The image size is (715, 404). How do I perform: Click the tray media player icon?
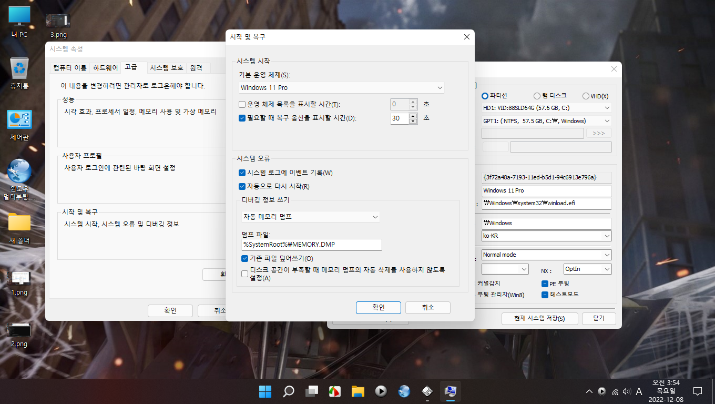click(601, 391)
